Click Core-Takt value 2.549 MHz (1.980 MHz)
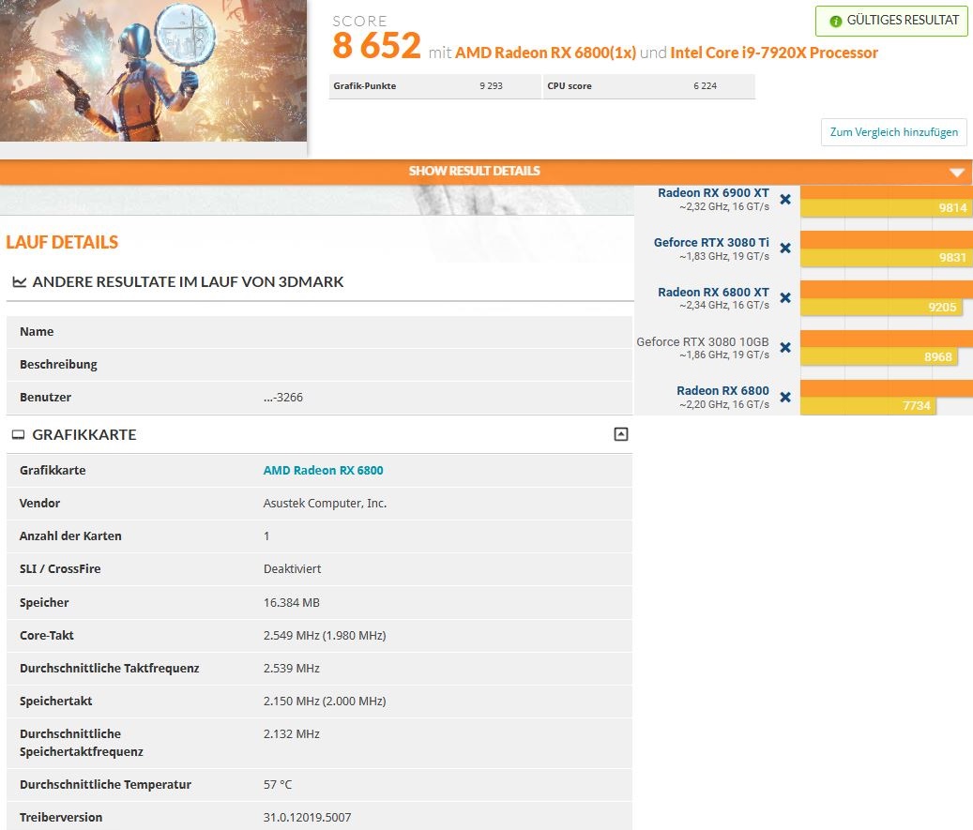 pyautogui.click(x=325, y=635)
